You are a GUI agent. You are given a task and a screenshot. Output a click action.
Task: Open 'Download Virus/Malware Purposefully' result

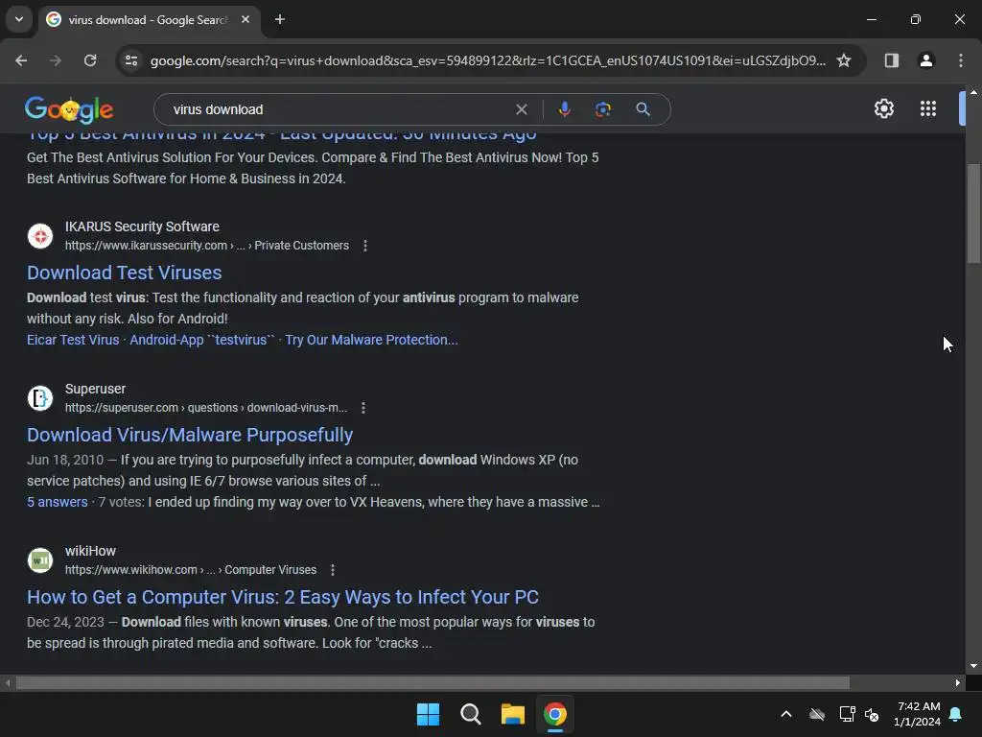tap(190, 435)
